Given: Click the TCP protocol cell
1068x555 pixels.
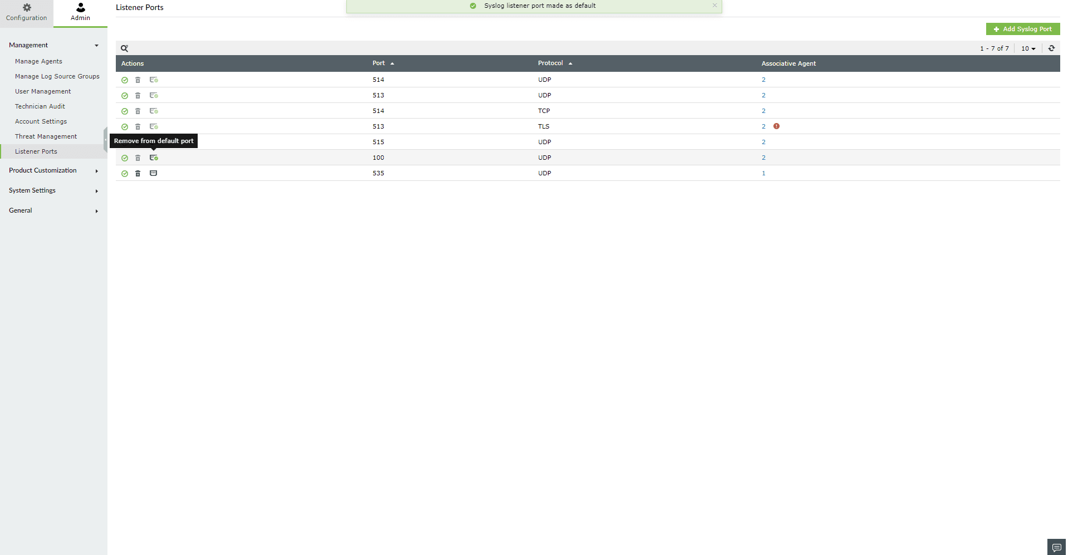Looking at the screenshot, I should coord(544,111).
